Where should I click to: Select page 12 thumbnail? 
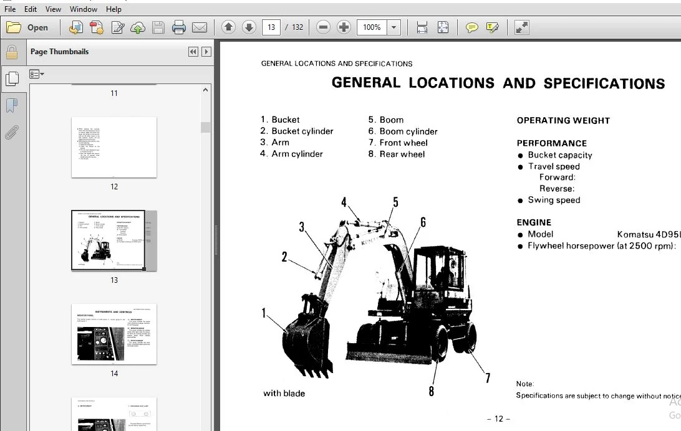click(x=113, y=147)
